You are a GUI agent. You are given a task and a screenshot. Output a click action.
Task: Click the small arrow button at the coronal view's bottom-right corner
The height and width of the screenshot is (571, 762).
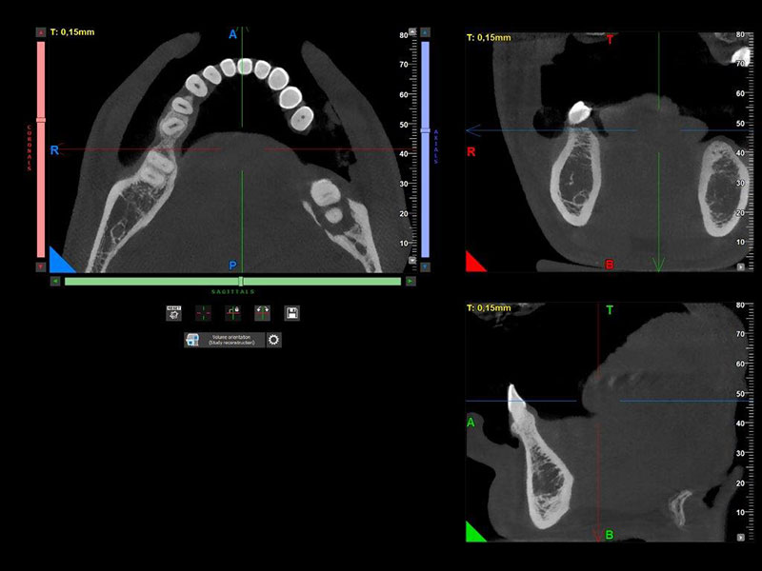[741, 267]
